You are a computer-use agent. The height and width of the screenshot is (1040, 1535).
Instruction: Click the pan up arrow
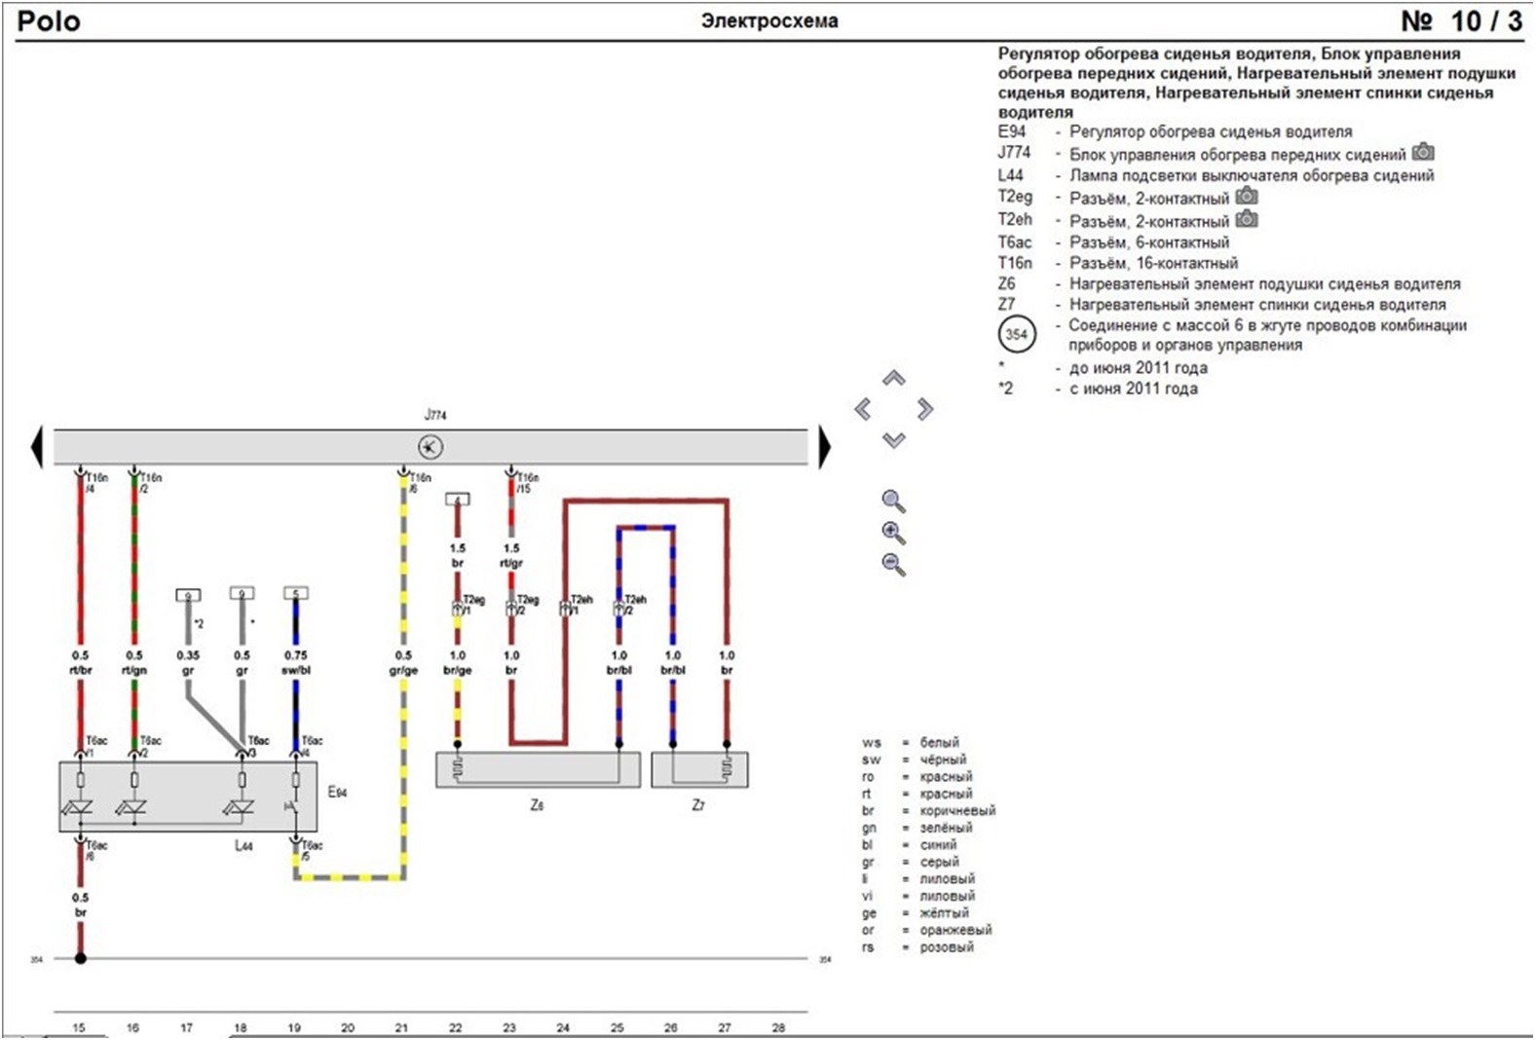893,377
